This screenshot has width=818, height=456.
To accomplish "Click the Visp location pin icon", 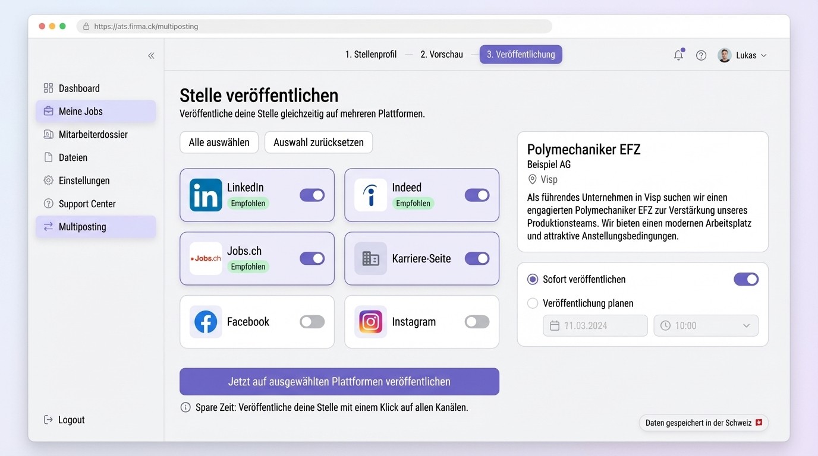I will coord(532,179).
